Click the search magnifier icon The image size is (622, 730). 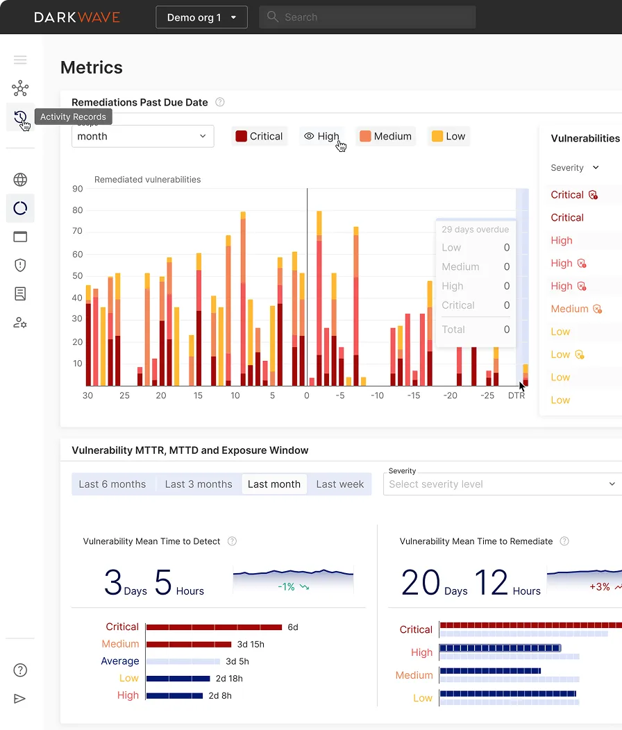[x=273, y=17]
